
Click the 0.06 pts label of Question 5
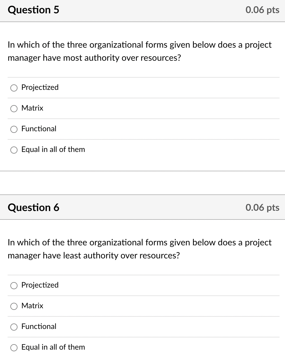pos(262,10)
